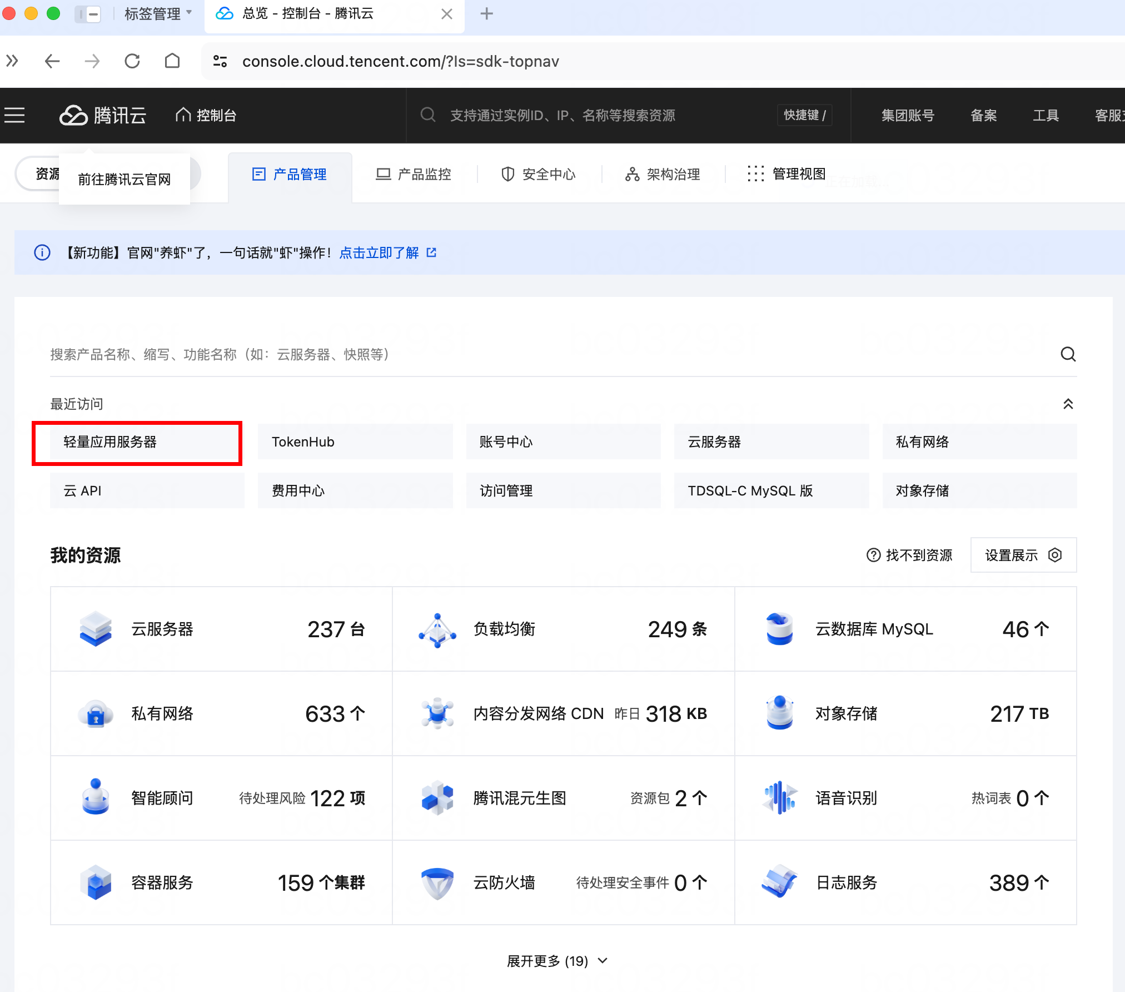
Task: Switch to the product monitoring tab
Action: point(414,174)
